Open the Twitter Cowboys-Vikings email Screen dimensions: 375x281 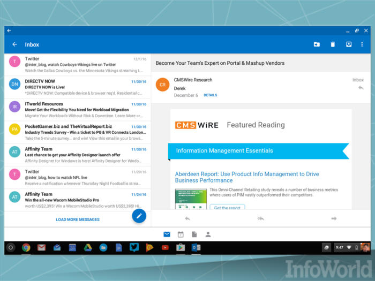point(78,65)
